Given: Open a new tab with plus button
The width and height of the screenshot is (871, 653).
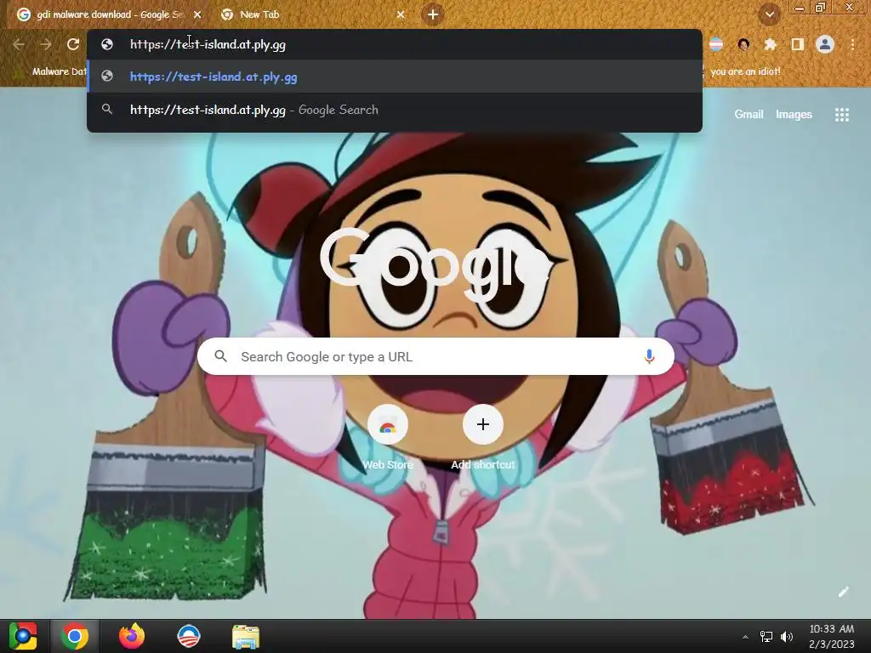Looking at the screenshot, I should pyautogui.click(x=433, y=14).
